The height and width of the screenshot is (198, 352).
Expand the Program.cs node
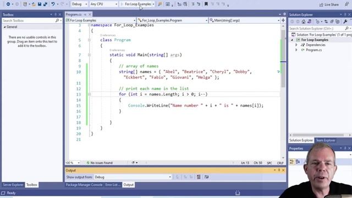pos(296,50)
